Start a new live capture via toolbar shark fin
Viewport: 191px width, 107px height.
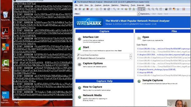pos(84,9)
